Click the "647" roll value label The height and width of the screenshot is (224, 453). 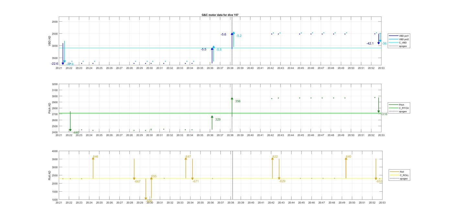[x=188, y=156]
